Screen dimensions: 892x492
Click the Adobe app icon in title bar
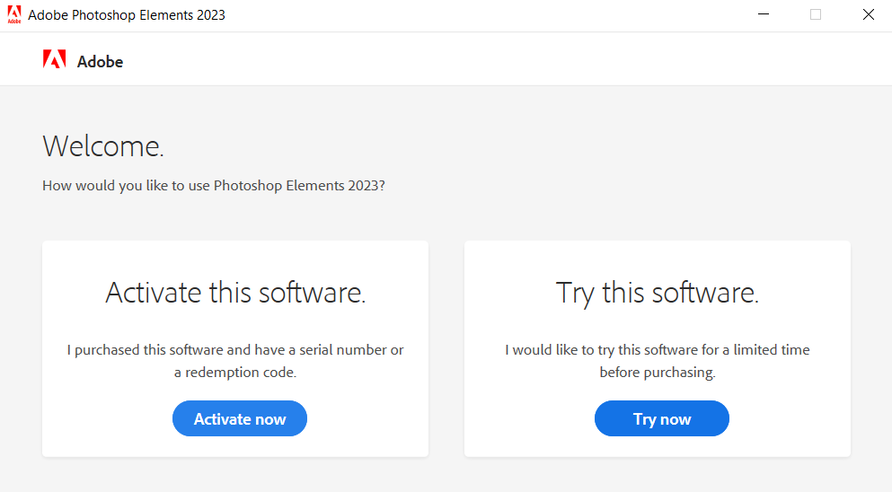click(14, 15)
